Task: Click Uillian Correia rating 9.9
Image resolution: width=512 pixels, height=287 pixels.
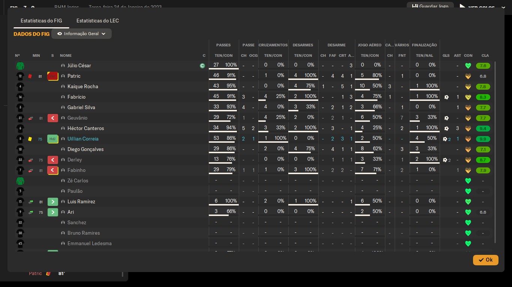Action: click(483, 139)
